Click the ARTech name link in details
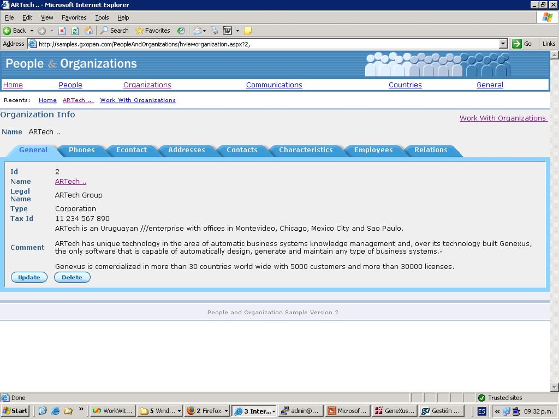Viewport: 559px width, 419px height. coord(70,181)
